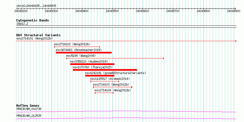Open variant label esv2714103 (Wong2012b)
The height and width of the screenshot is (122, 244).
pos(111,84)
